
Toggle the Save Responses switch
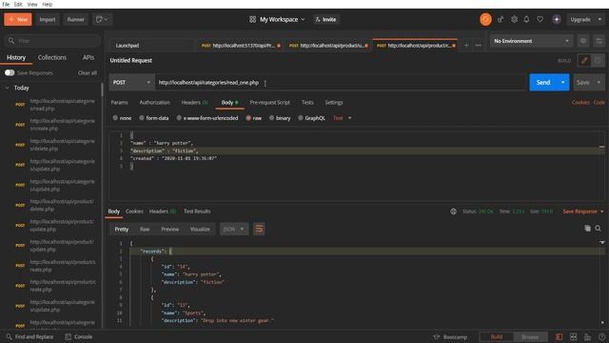[x=10, y=72]
